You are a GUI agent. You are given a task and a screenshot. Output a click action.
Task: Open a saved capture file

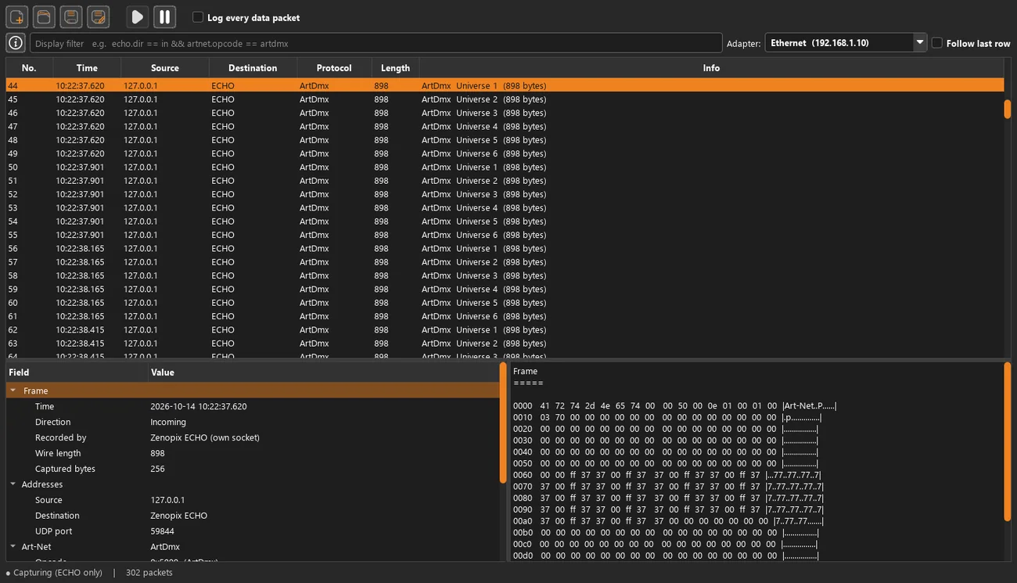44,17
